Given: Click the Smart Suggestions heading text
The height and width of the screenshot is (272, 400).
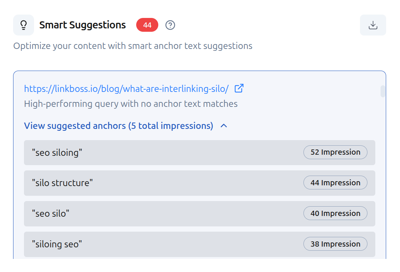Looking at the screenshot, I should click(x=82, y=25).
